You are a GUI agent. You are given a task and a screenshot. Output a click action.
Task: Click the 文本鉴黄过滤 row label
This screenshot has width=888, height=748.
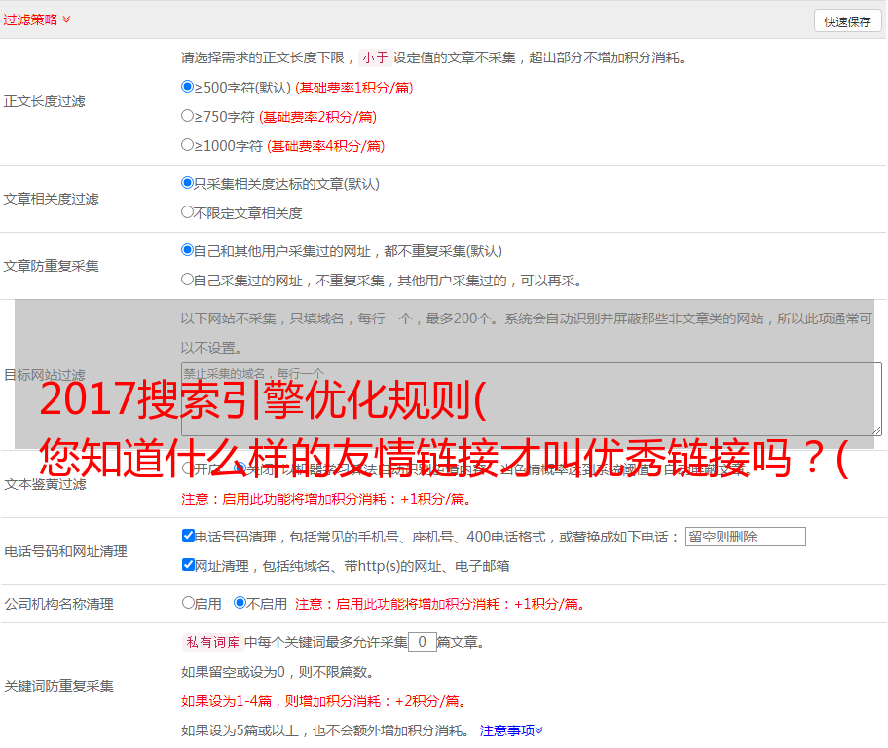(x=46, y=484)
